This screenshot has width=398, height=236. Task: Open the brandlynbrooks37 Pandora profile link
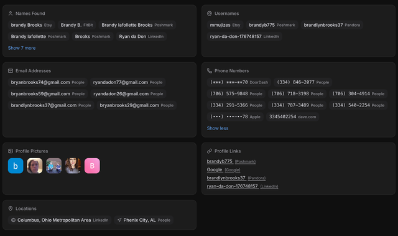tap(236, 178)
